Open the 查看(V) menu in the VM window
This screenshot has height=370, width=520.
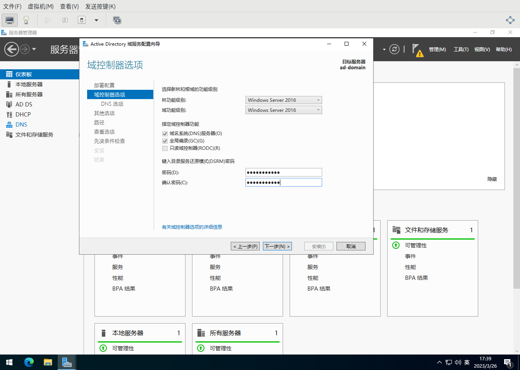tap(69, 6)
